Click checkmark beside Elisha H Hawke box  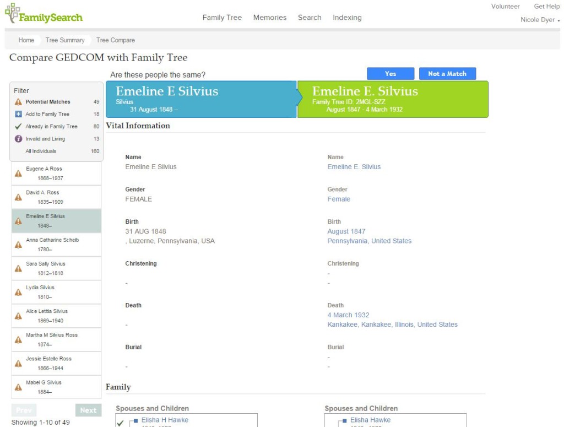coord(121,423)
